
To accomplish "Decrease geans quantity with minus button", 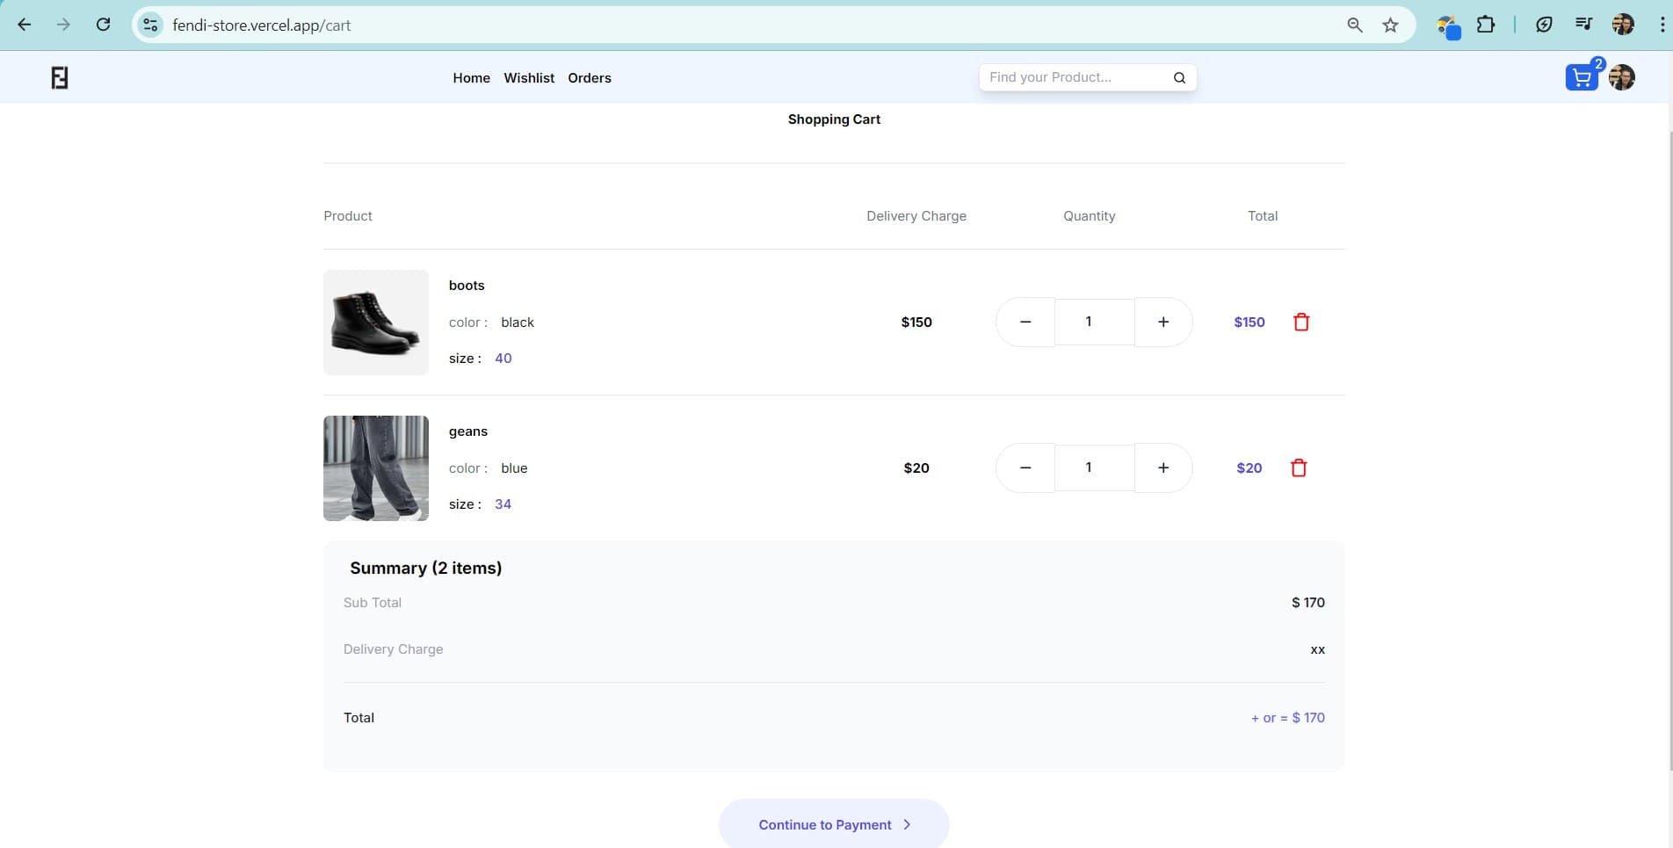I will pyautogui.click(x=1025, y=468).
